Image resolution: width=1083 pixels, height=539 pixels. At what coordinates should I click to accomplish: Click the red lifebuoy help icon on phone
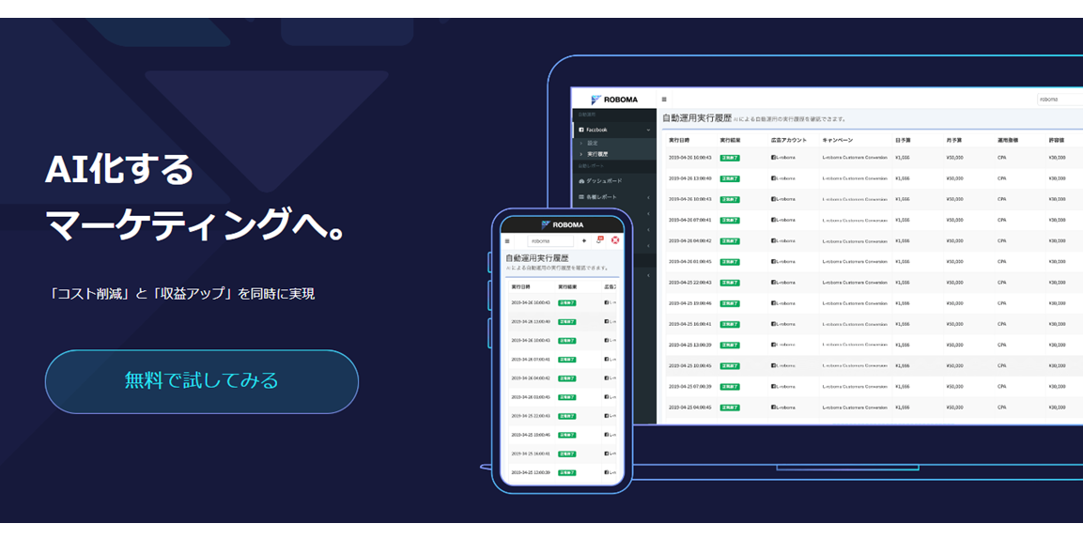pos(615,240)
